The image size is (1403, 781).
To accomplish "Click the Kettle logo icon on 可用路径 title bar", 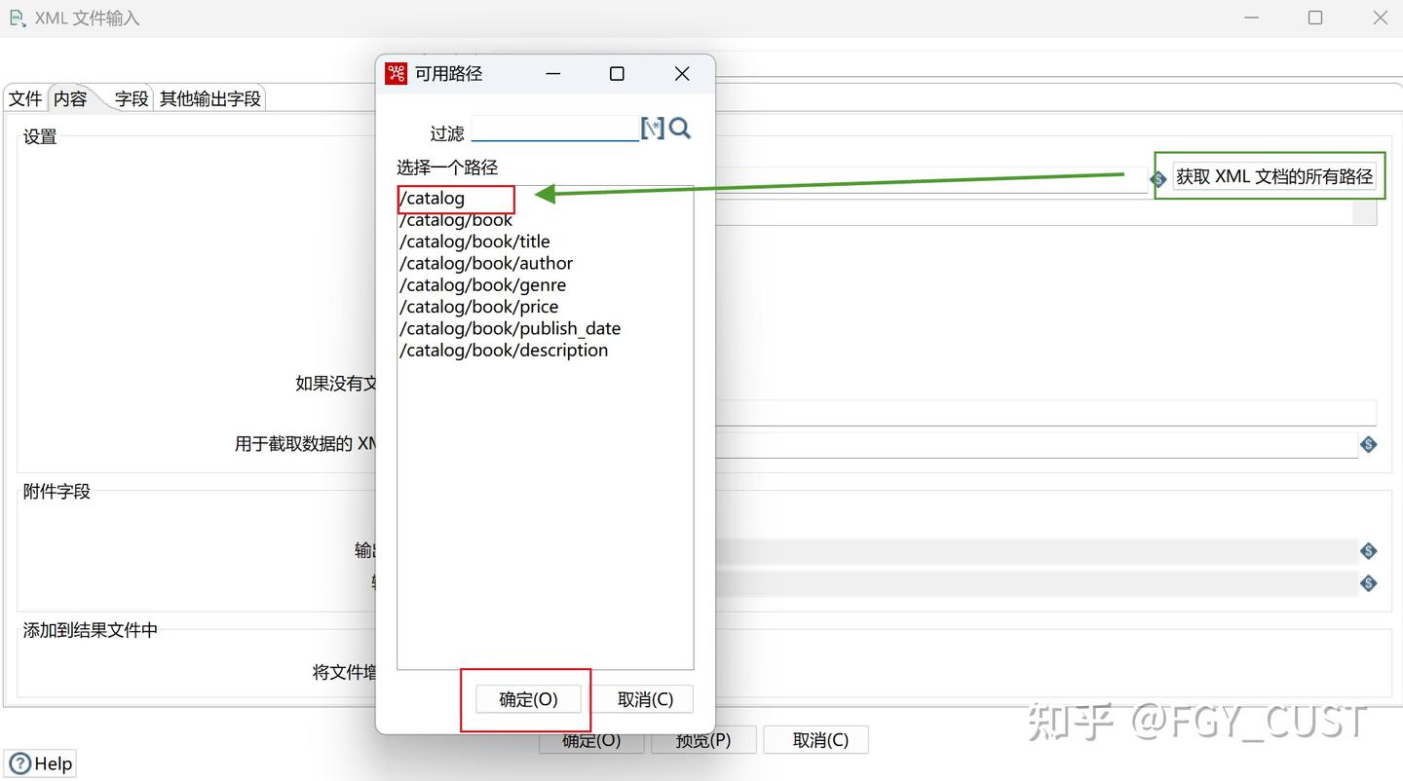I will tap(396, 73).
